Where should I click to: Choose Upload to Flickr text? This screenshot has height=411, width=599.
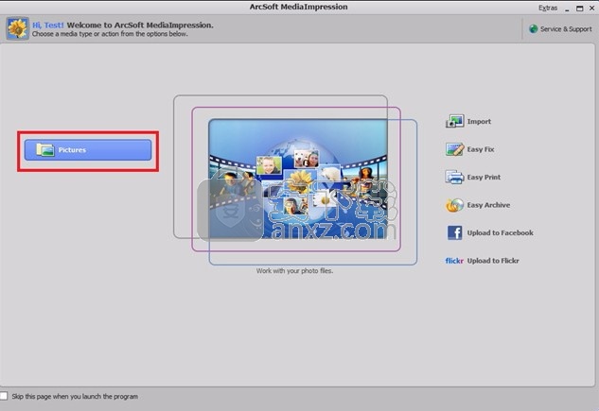pyautogui.click(x=493, y=261)
